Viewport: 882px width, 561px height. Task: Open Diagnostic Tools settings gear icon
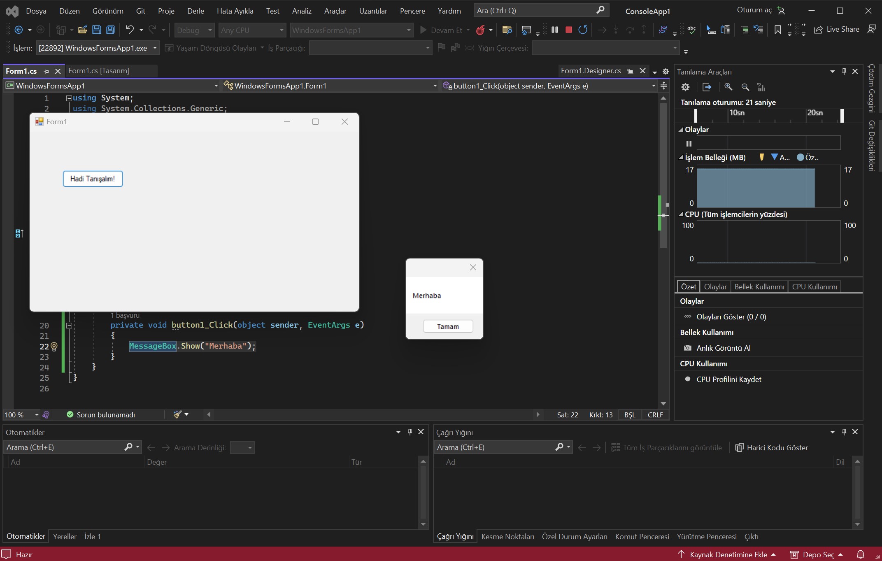point(685,87)
